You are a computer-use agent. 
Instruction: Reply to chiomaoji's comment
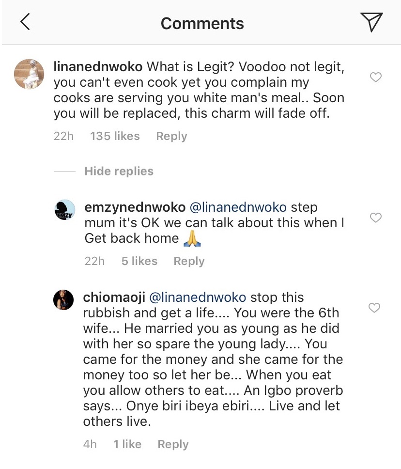(173, 444)
